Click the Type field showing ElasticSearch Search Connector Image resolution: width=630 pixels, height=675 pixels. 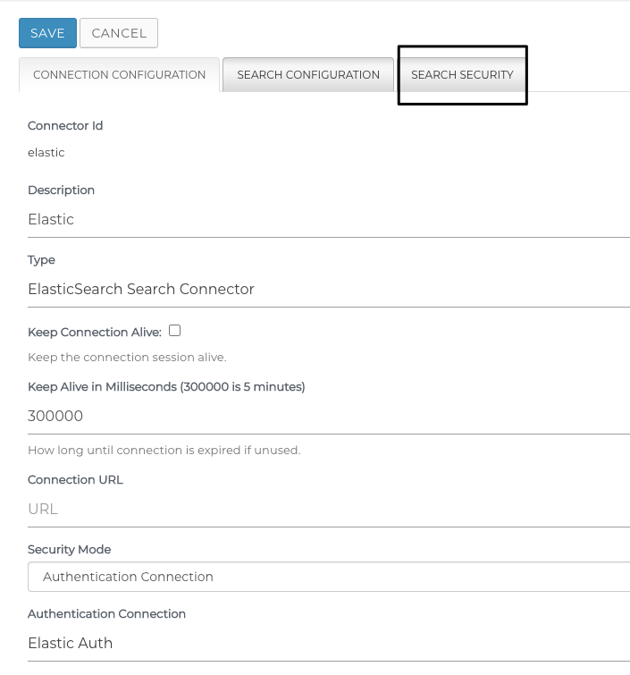point(329,290)
